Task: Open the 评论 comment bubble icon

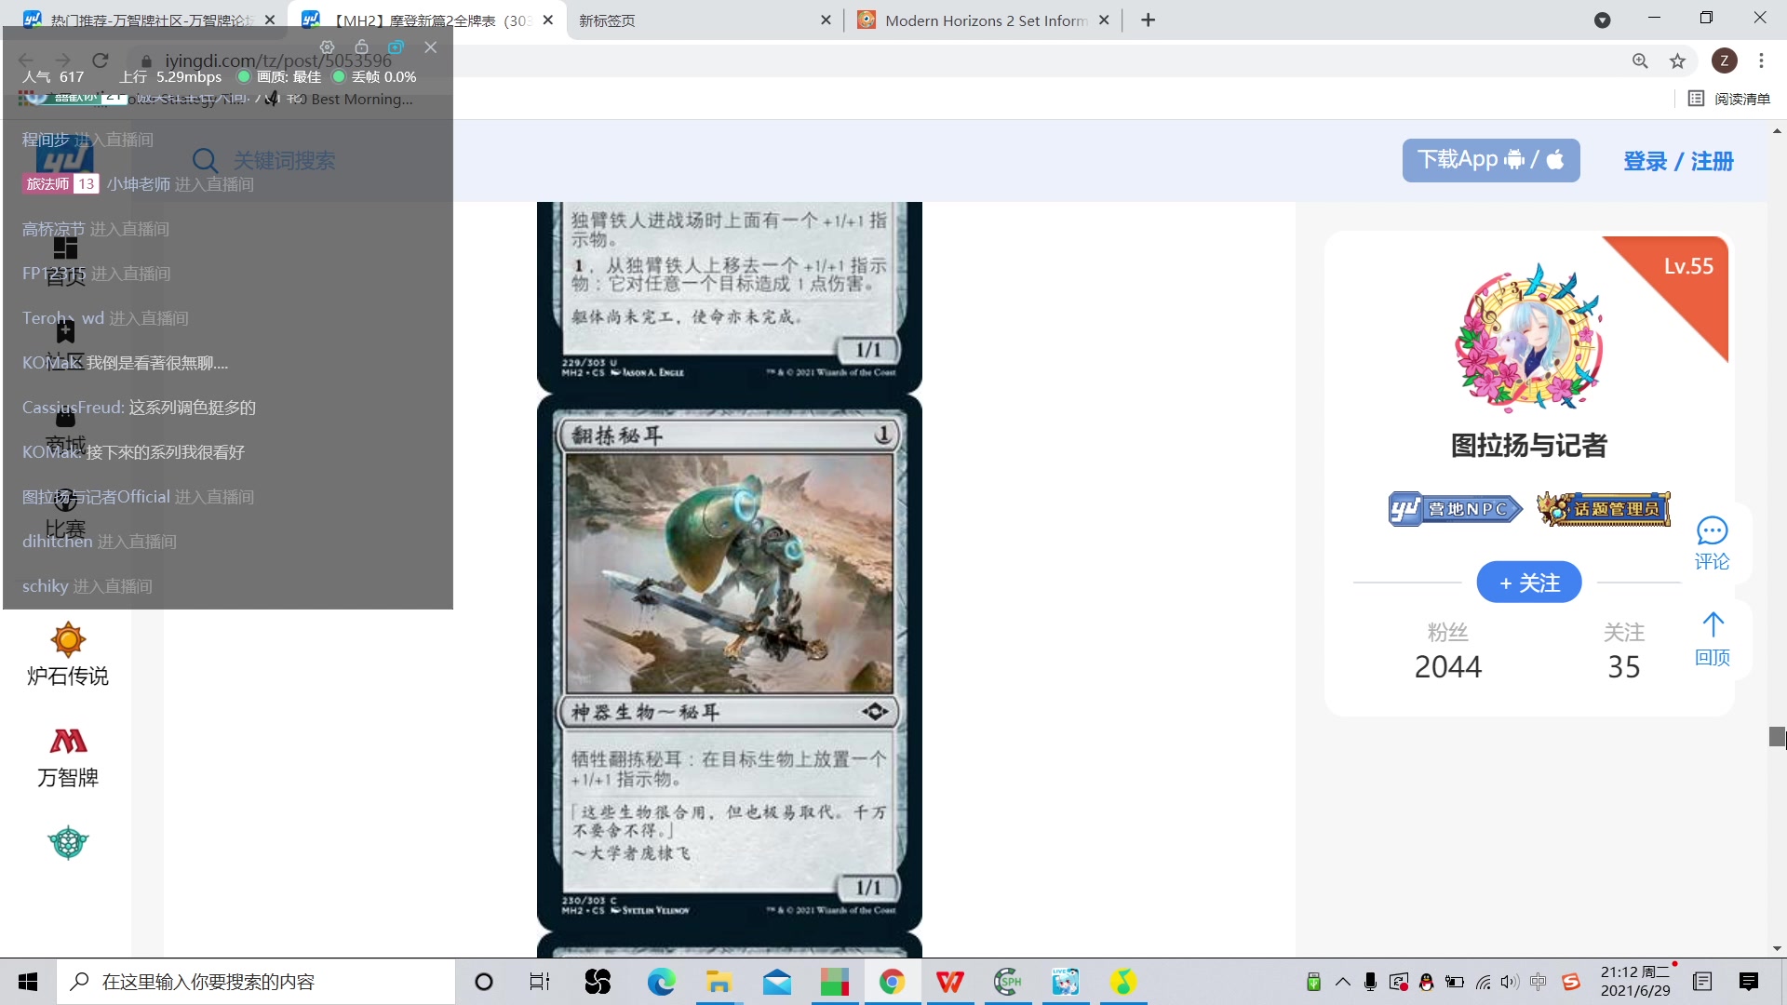Action: [1713, 542]
